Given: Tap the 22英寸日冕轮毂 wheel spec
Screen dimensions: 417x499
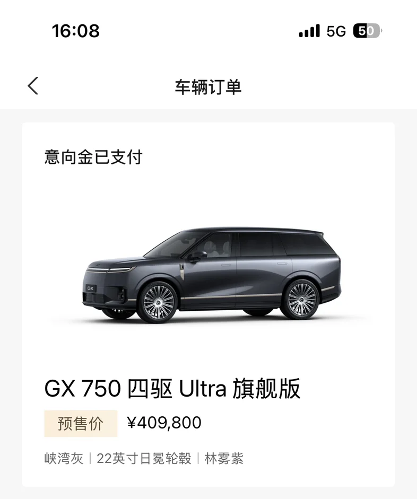Looking at the screenshot, I should coord(144,459).
